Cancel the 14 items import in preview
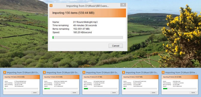Screen dimensions: 201x97 click(74, 92)
